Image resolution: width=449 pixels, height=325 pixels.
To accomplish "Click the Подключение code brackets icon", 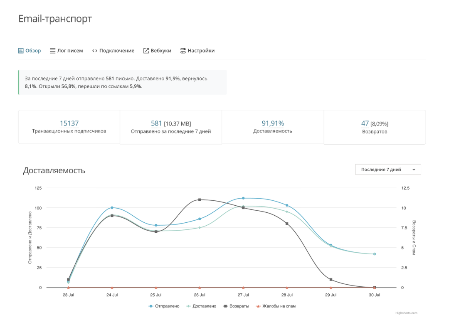I will pyautogui.click(x=95, y=51).
